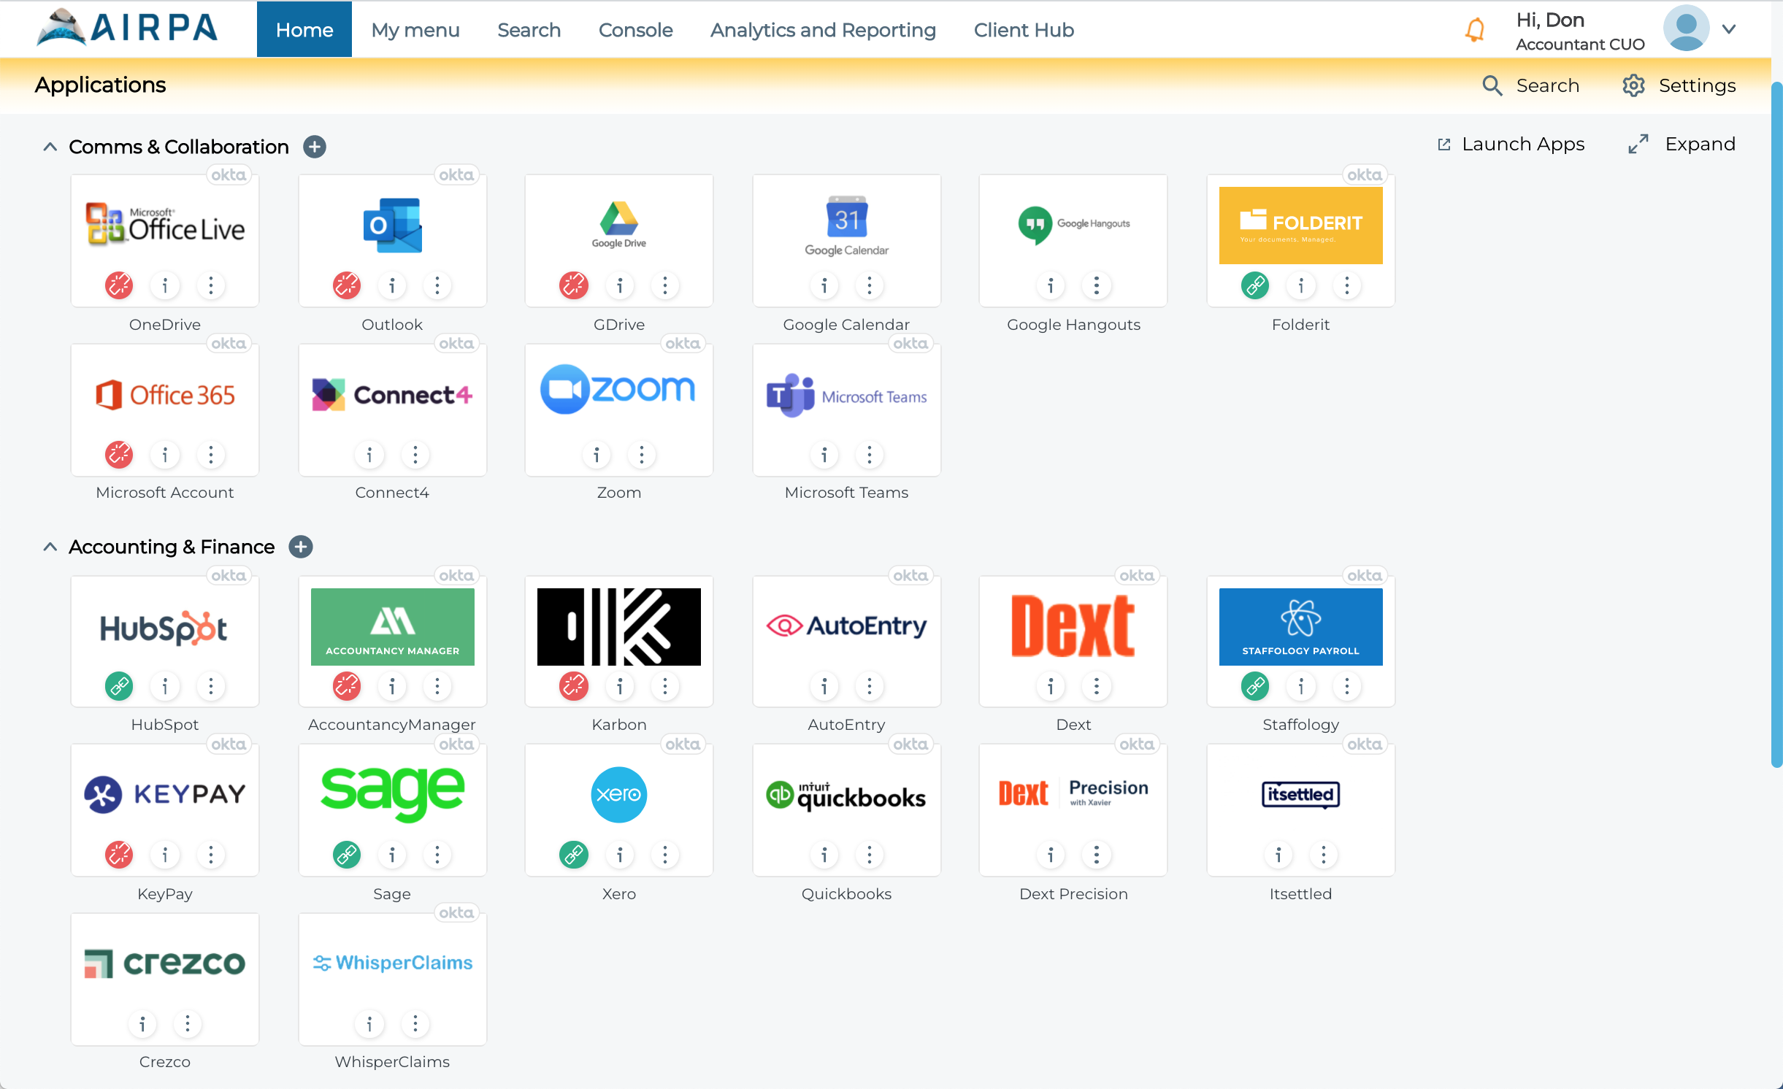1783x1089 pixels.
Task: Show info for Zoom
Action: tap(597, 455)
